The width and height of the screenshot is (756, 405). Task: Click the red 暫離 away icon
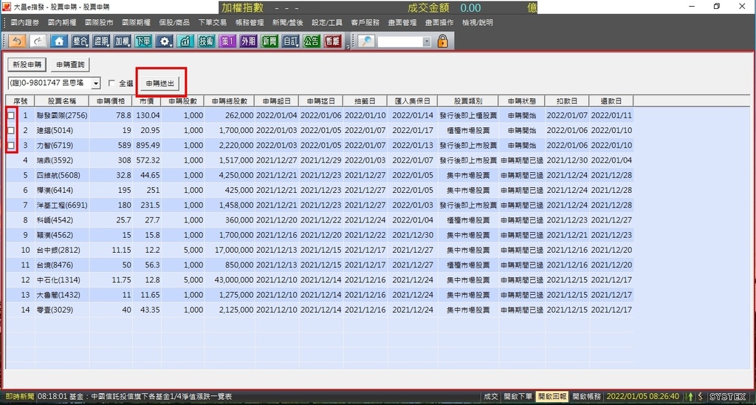(333, 41)
